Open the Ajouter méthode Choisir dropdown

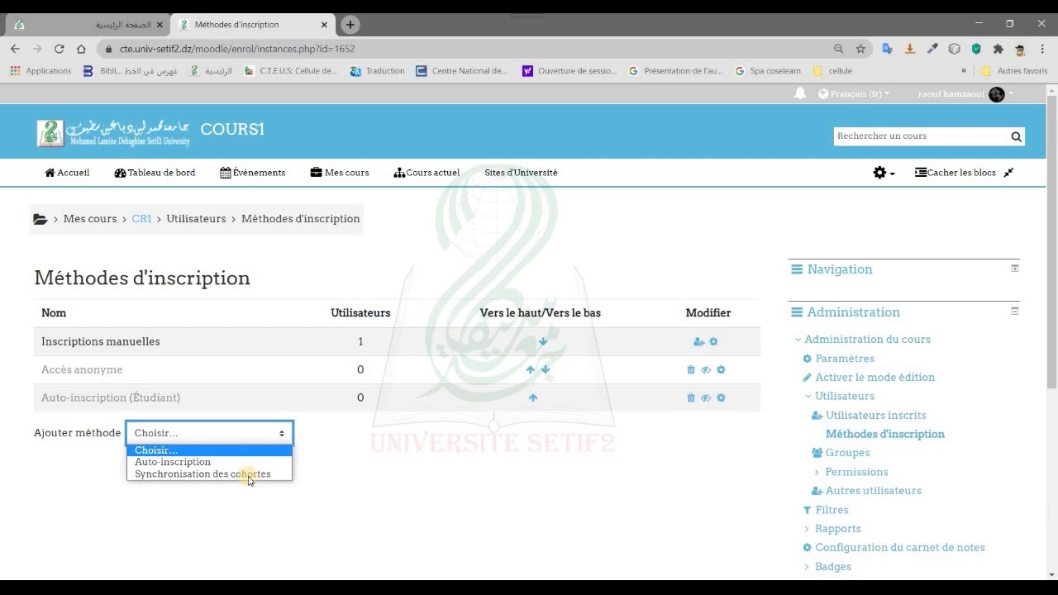[209, 433]
